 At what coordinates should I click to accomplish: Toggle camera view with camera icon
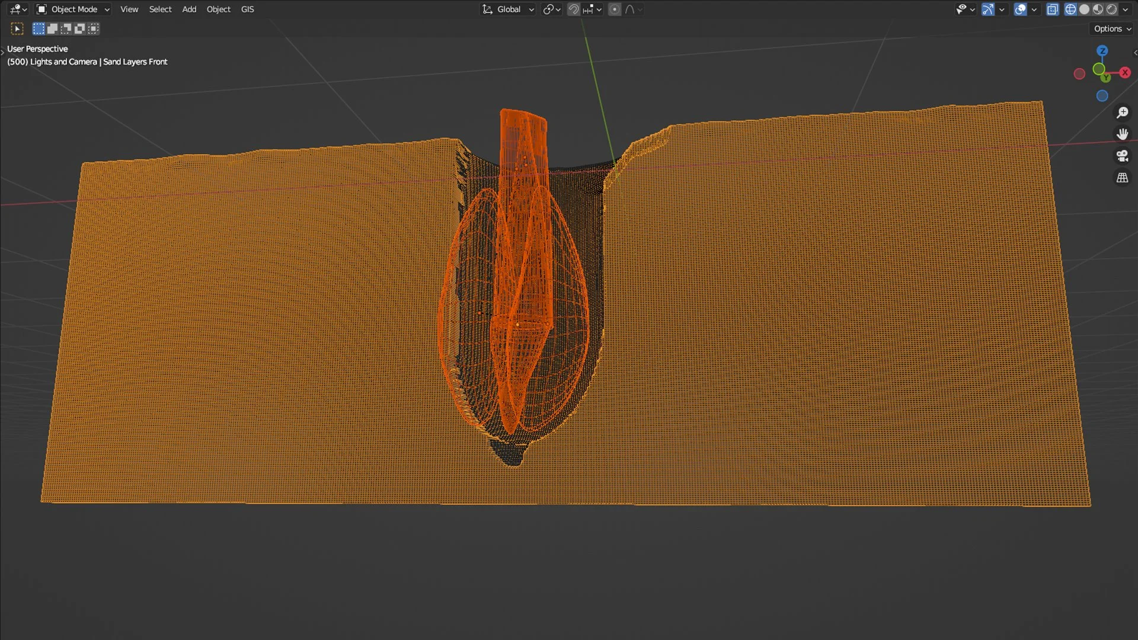(x=1122, y=156)
